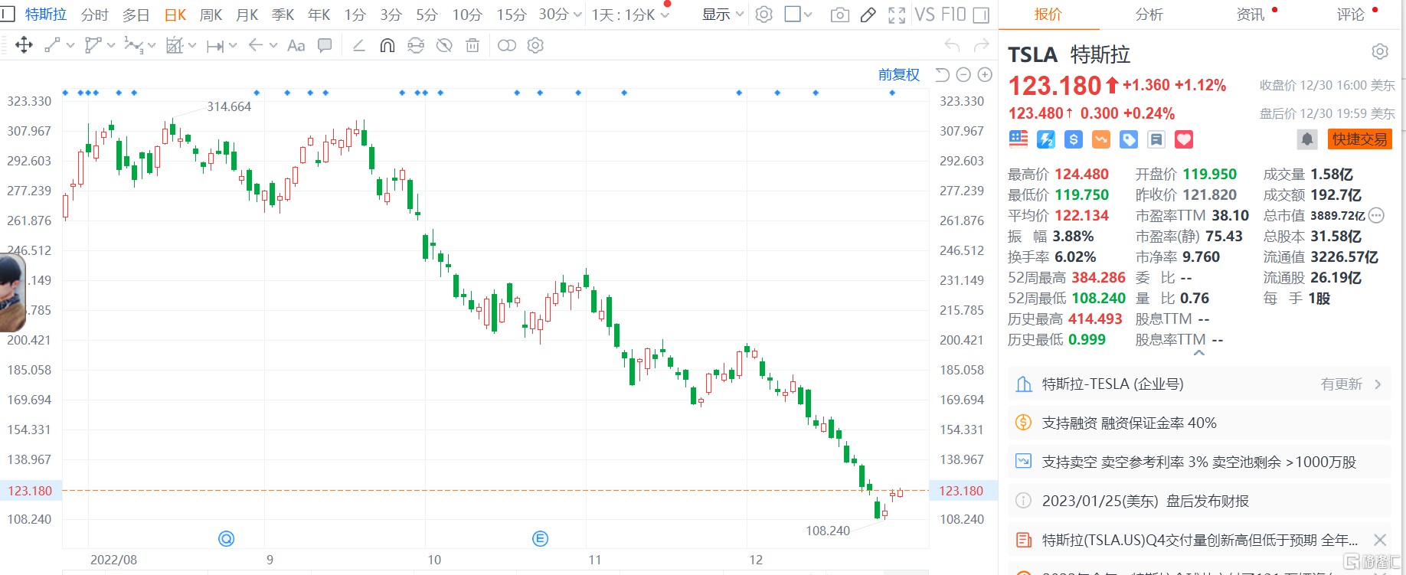Click the E earnings marker on timeline
Image resolution: width=1406 pixels, height=575 pixels.
(x=540, y=539)
